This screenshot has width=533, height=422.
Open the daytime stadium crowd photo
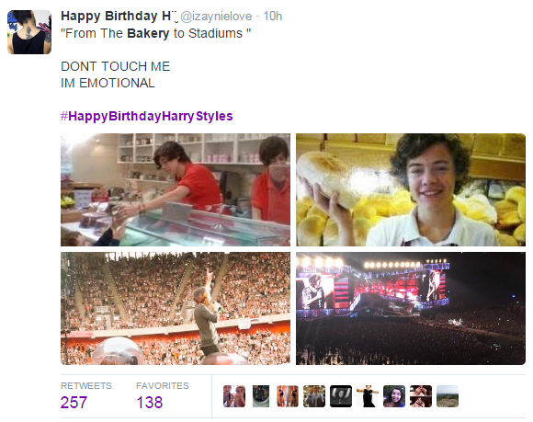pyautogui.click(x=176, y=308)
